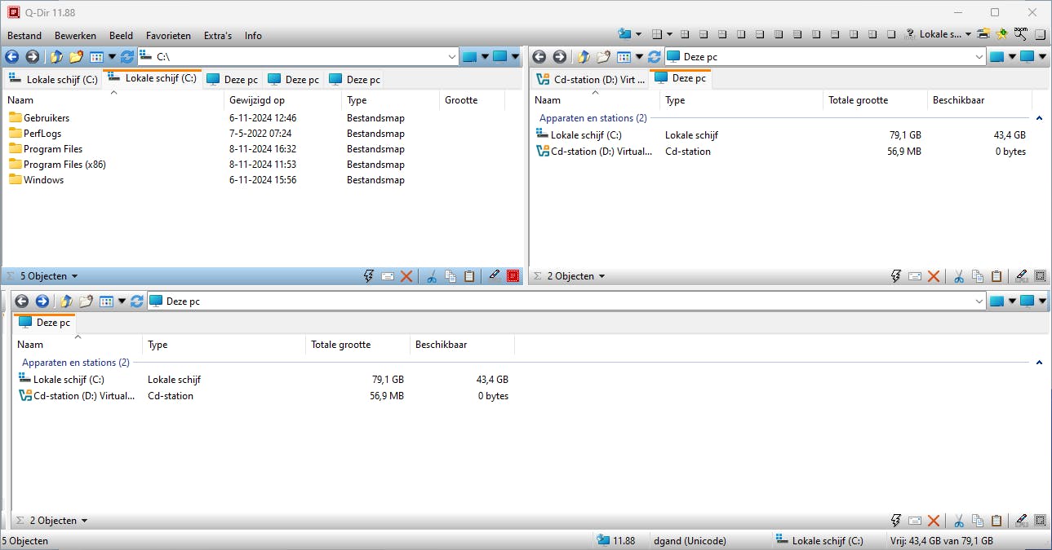
Task: Open the Favorieten menu
Action: [168, 35]
